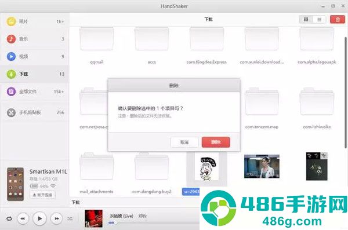Click the red trash delete button in the toolbar
The height and width of the screenshot is (230, 348).
click(x=338, y=20)
